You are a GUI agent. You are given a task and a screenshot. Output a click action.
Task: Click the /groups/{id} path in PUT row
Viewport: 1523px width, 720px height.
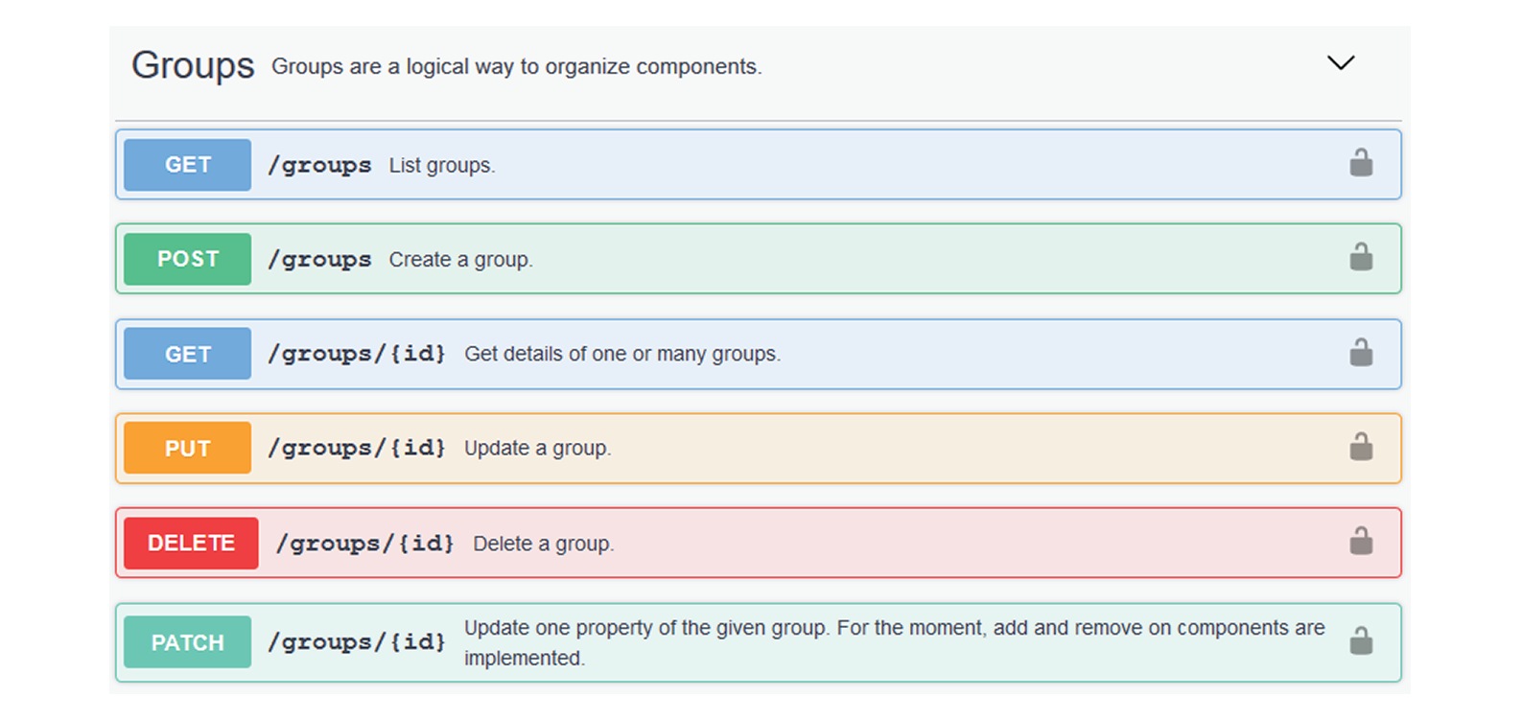point(357,449)
